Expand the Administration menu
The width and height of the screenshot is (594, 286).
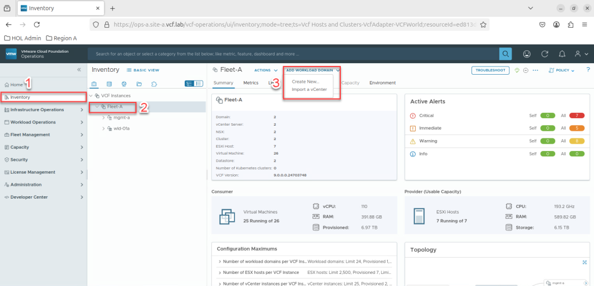(x=44, y=184)
